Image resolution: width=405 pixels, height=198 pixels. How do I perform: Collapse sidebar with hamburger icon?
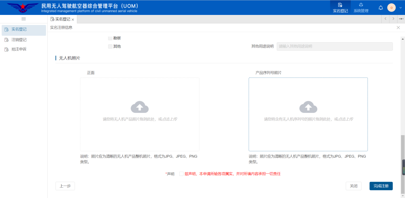[x=24, y=19]
